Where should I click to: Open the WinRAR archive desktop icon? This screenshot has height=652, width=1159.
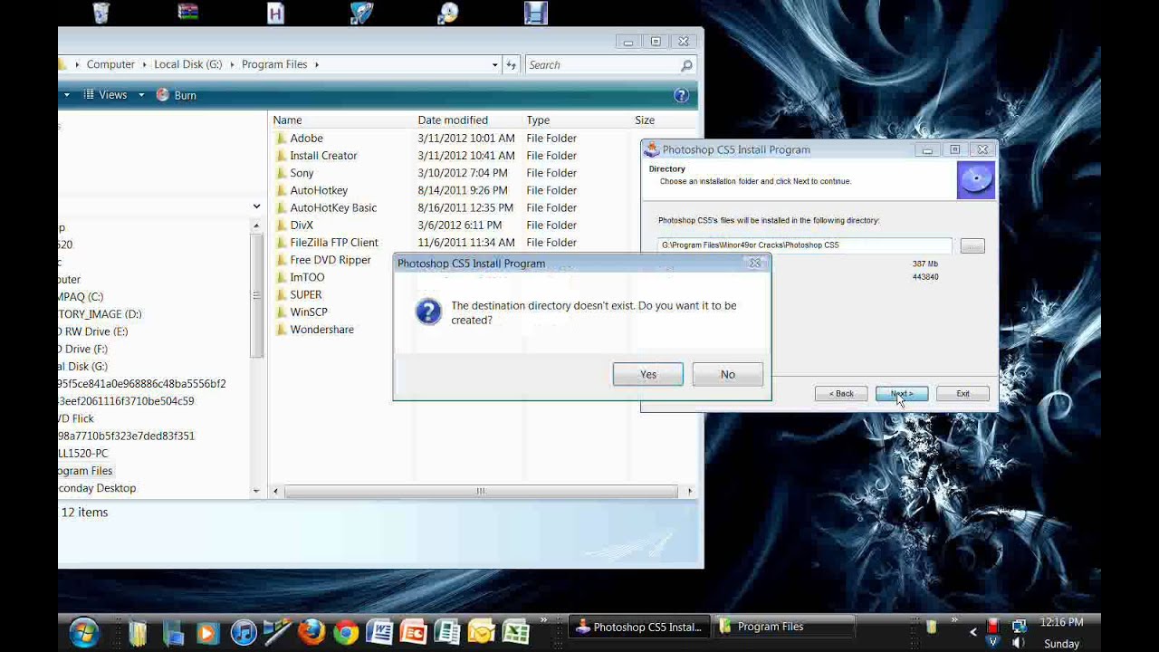point(187,12)
